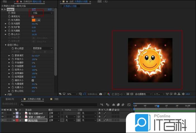Toggle the 使用发光 checkbox

tap(33, 17)
